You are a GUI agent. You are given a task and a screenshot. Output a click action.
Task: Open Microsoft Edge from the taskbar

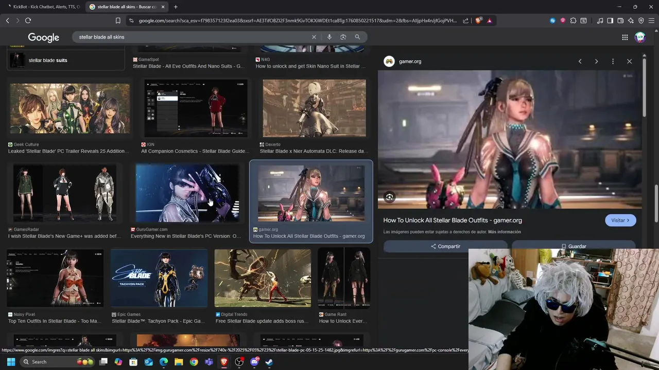[x=164, y=362]
